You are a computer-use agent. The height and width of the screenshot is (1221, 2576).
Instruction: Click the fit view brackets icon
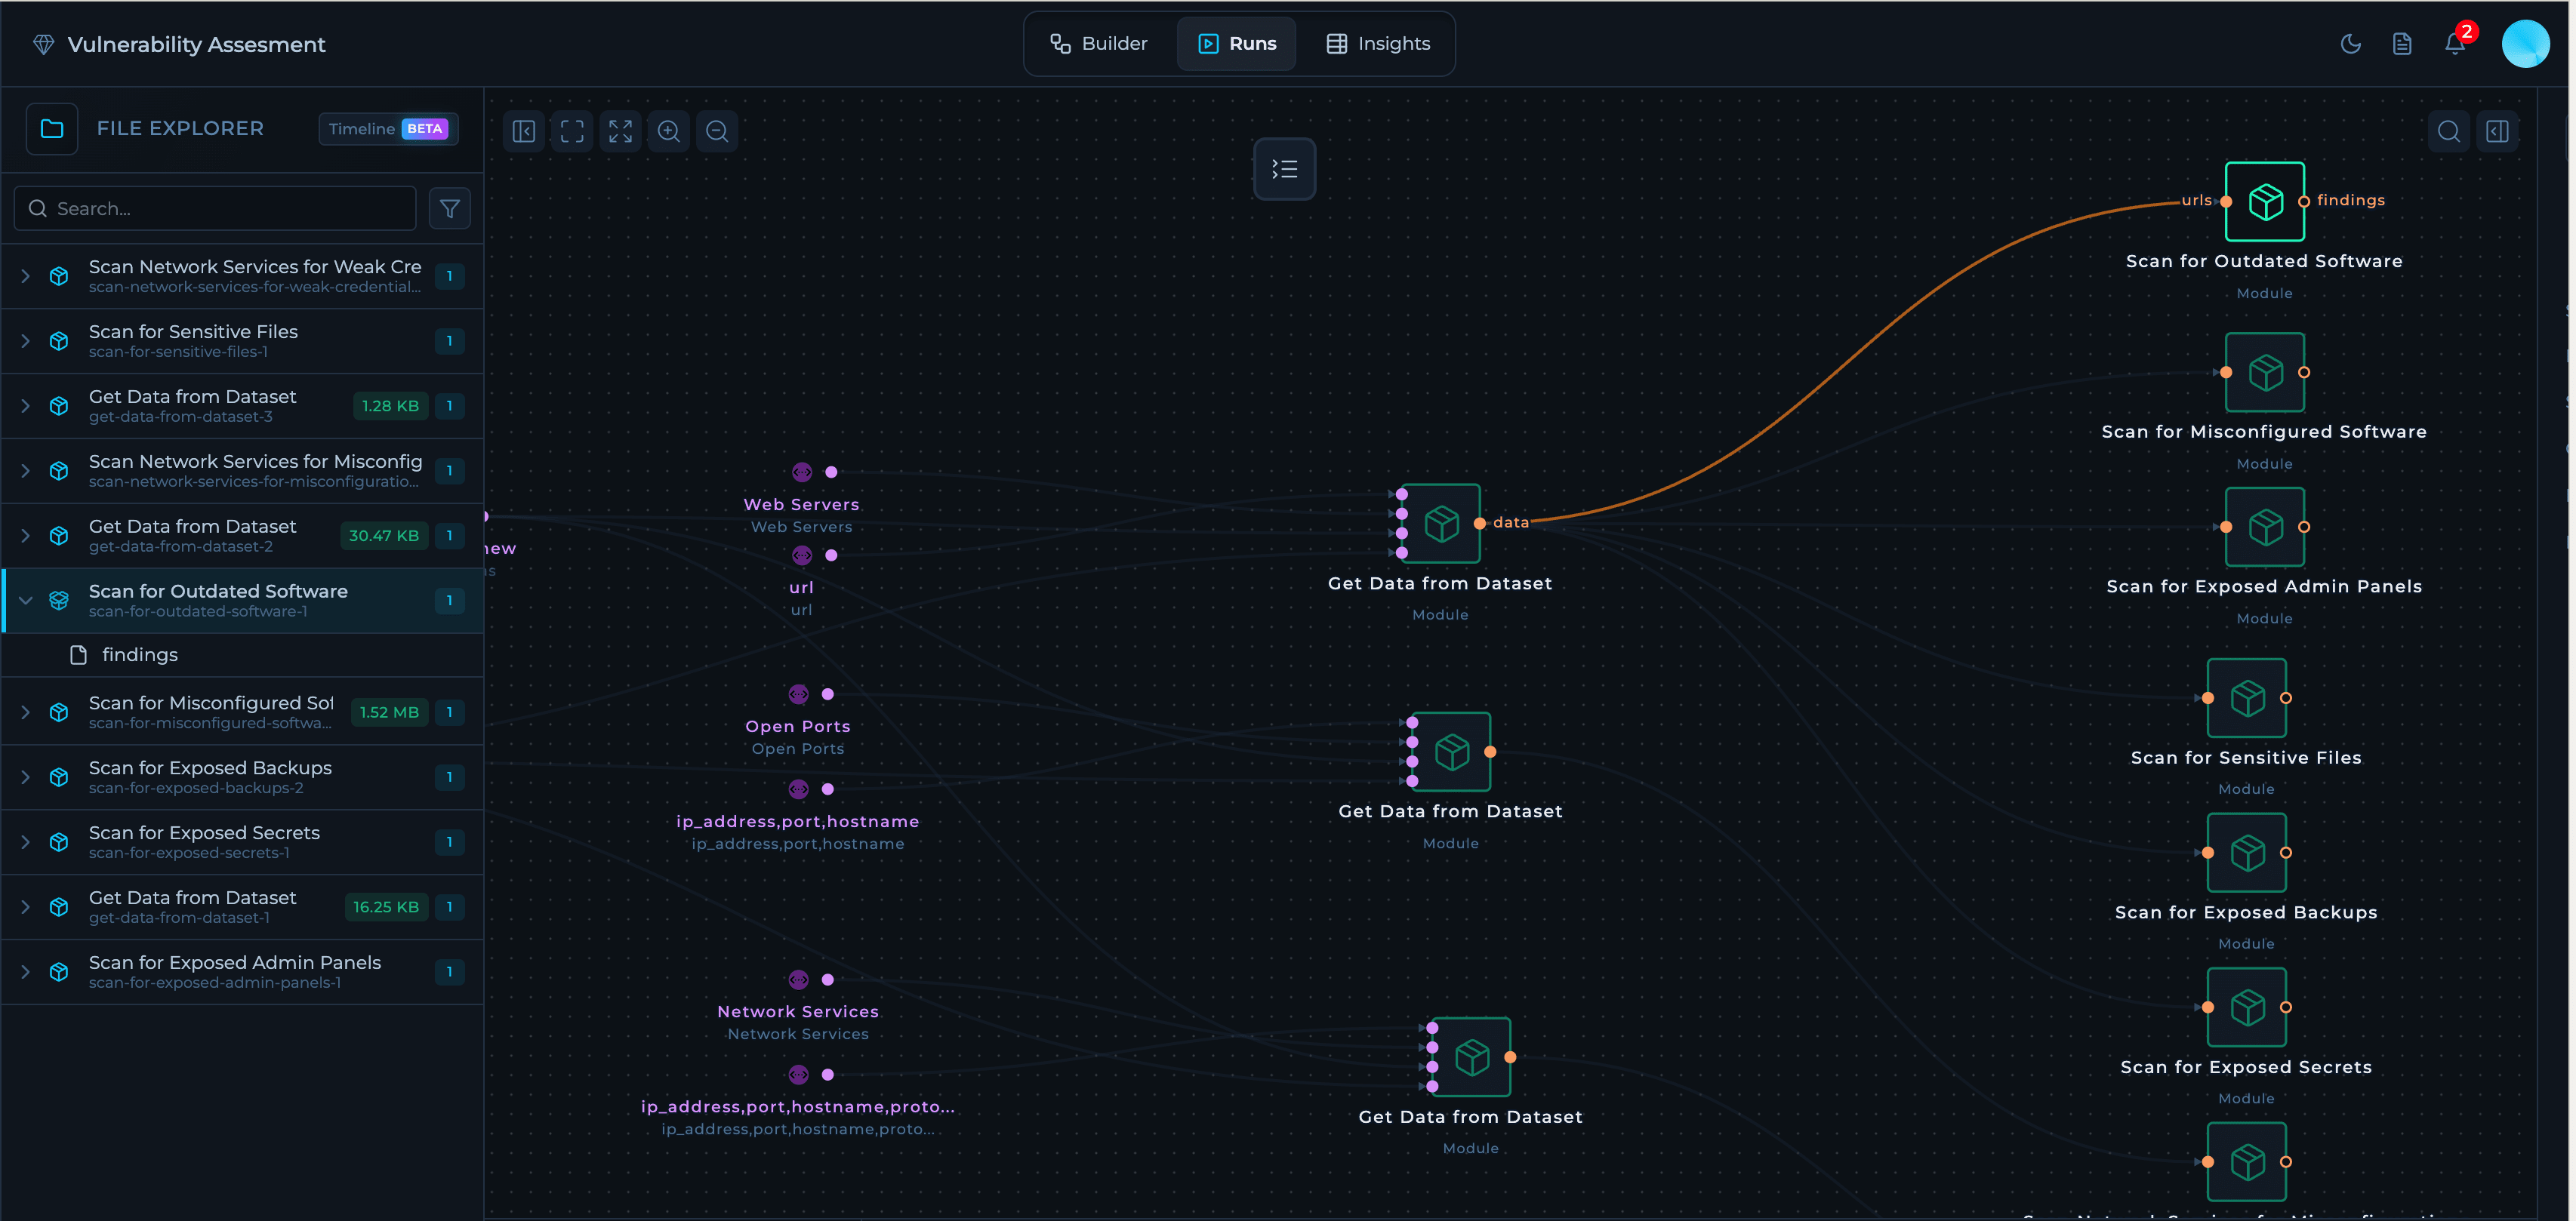tap(572, 131)
